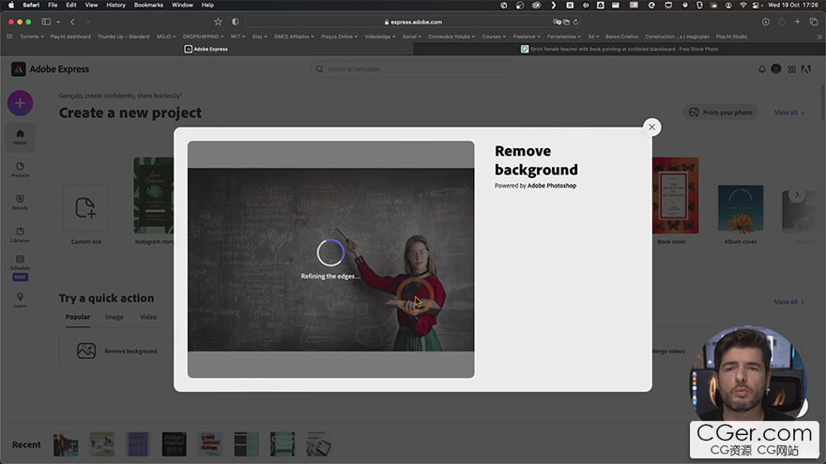
Task: Open the apps grid icon
Action: [x=791, y=69]
